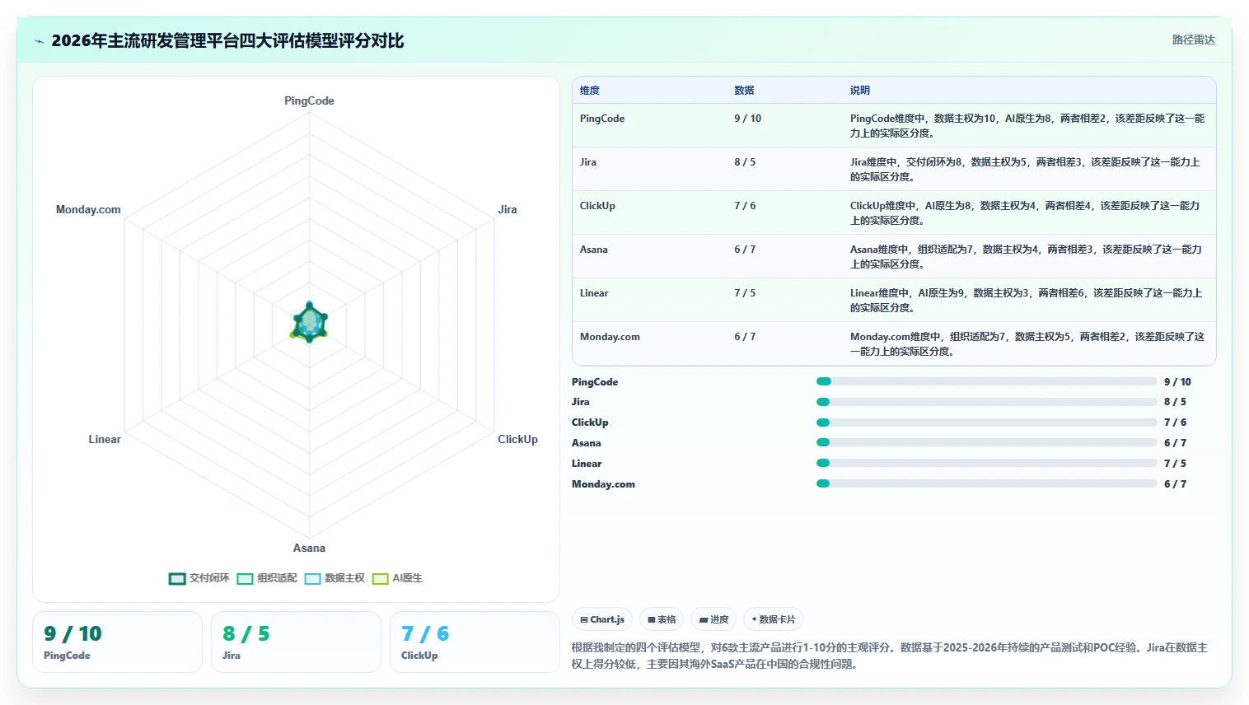Click the 数据 column header

point(744,91)
